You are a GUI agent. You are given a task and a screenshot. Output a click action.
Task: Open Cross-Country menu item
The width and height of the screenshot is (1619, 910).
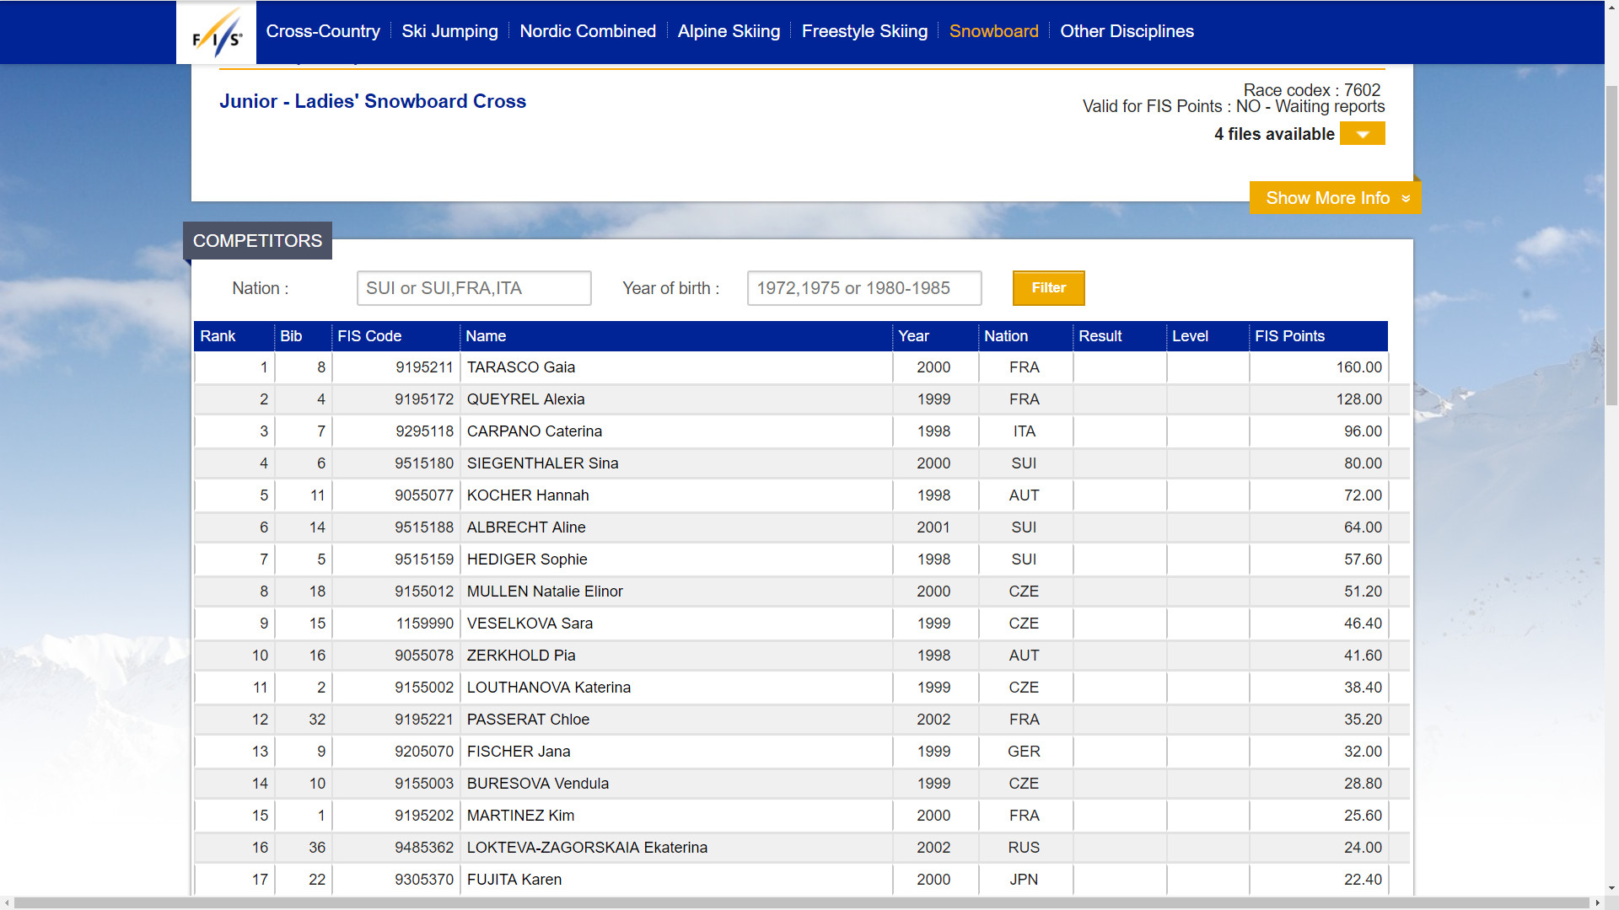click(323, 31)
